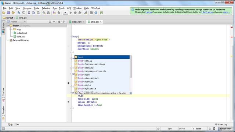Click the Find magnifier icon
Screen dimensions: 235x132
click(44, 13)
